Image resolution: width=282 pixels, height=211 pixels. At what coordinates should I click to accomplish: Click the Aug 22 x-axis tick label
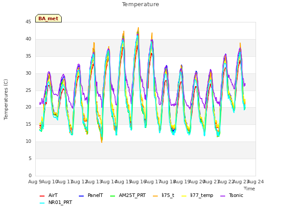226,182
